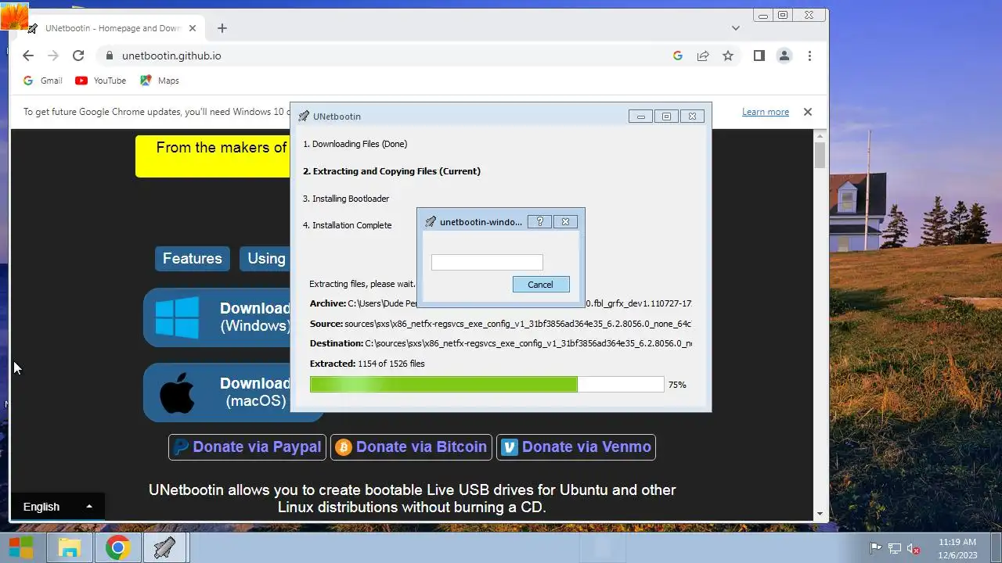Open Chrome three-dot menu
The image size is (1002, 563).
tap(809, 56)
